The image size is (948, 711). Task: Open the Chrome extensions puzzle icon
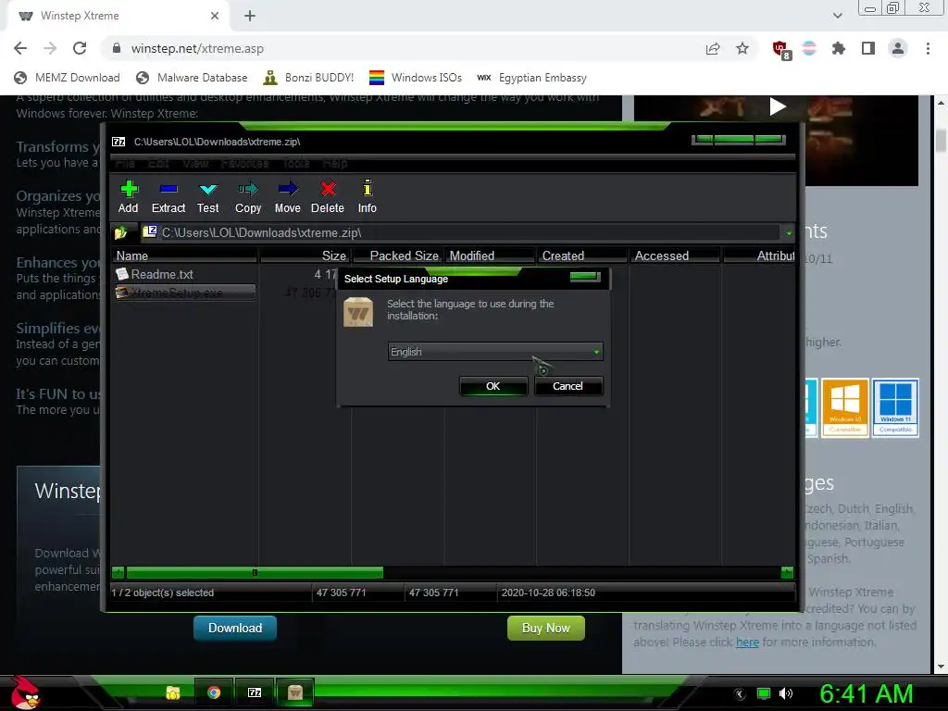839,48
